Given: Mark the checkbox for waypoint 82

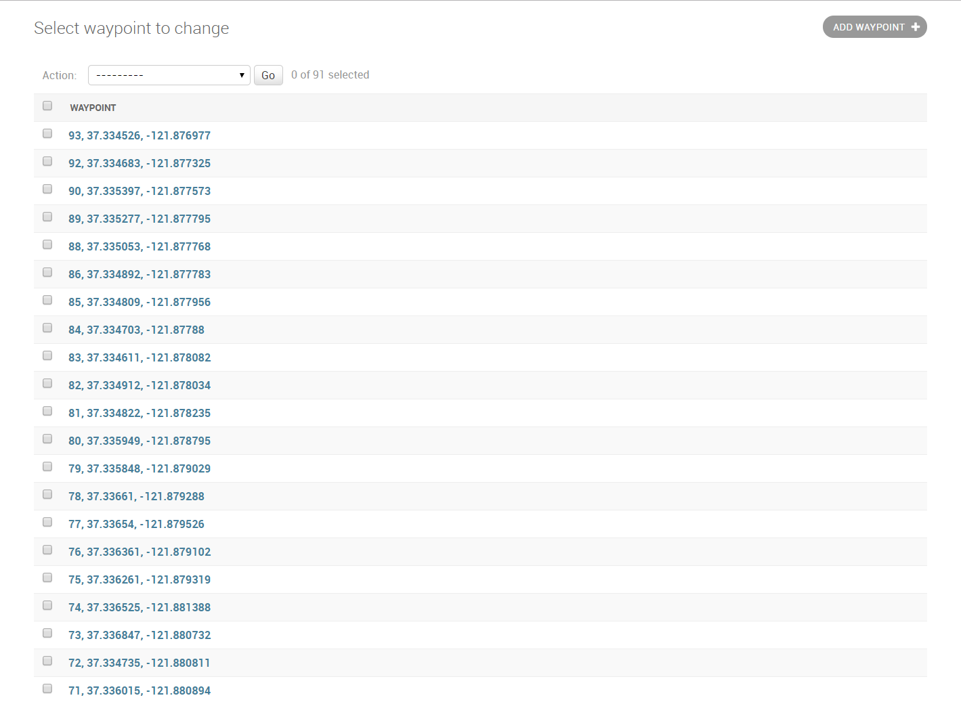Looking at the screenshot, I should pos(47,383).
